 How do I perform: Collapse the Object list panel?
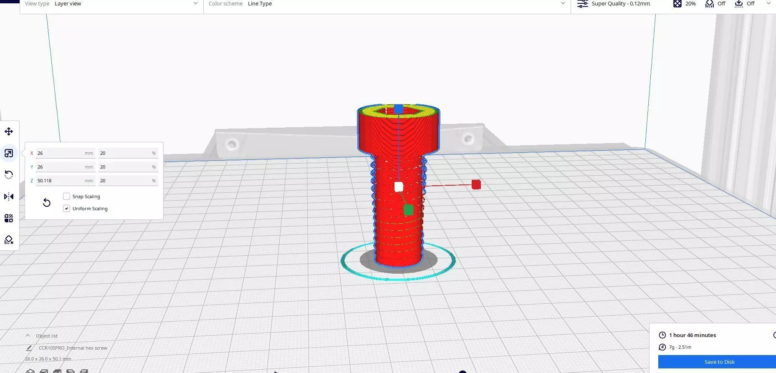(x=28, y=336)
